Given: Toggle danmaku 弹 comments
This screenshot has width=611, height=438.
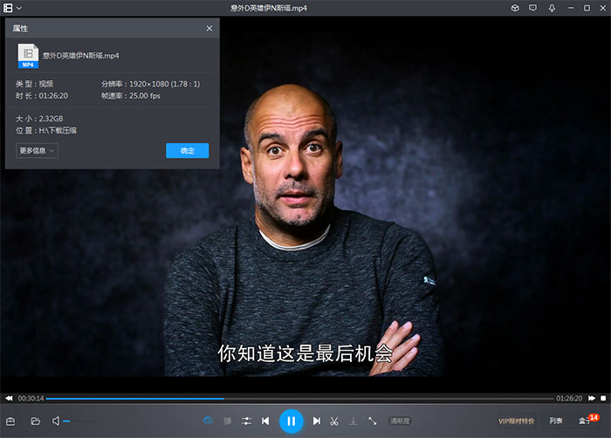Looking at the screenshot, I should pos(227,421).
